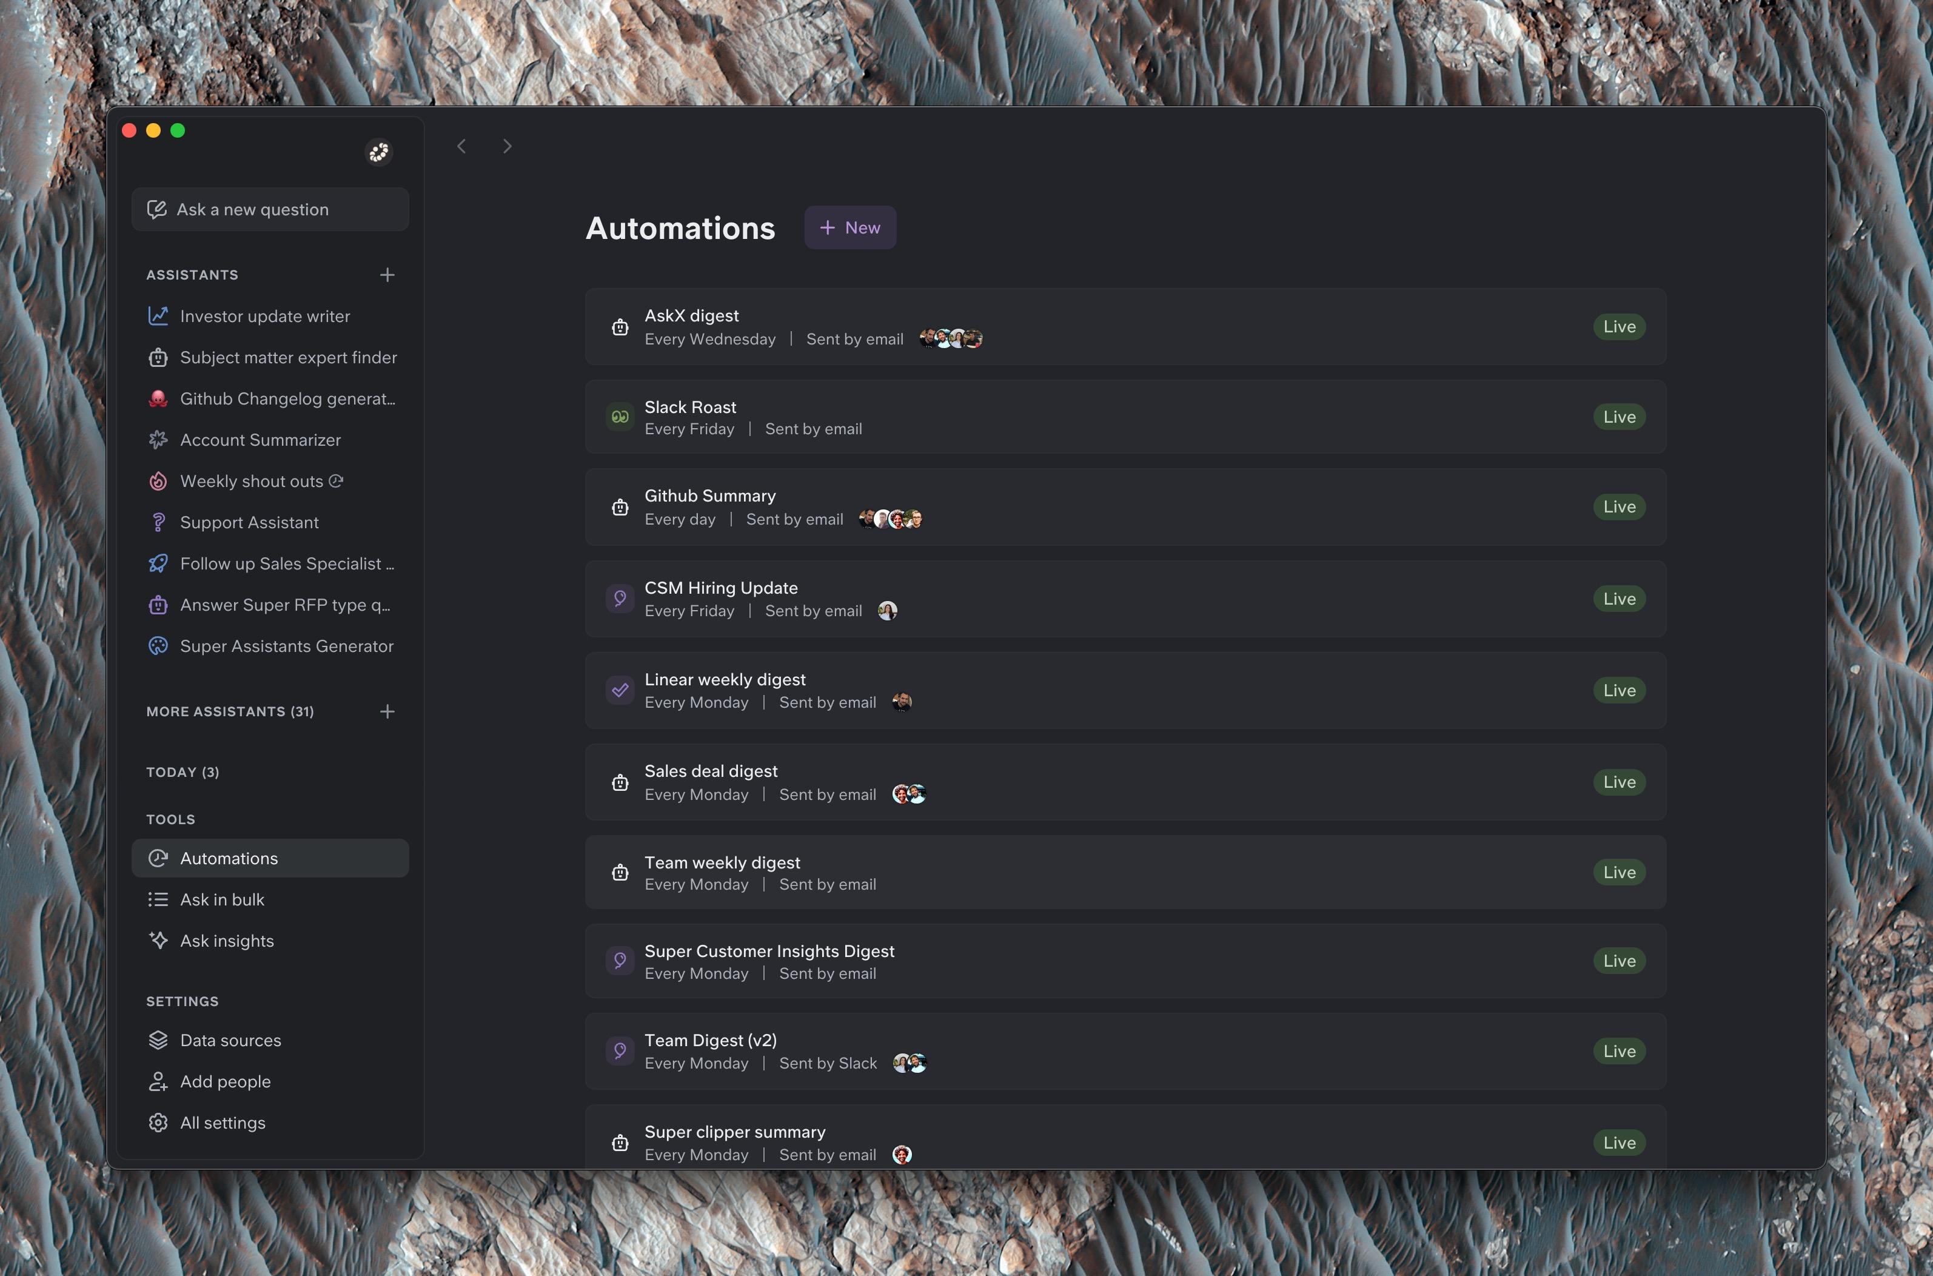Click the Sales deal digest robot icon
1933x1276 pixels.
click(620, 783)
